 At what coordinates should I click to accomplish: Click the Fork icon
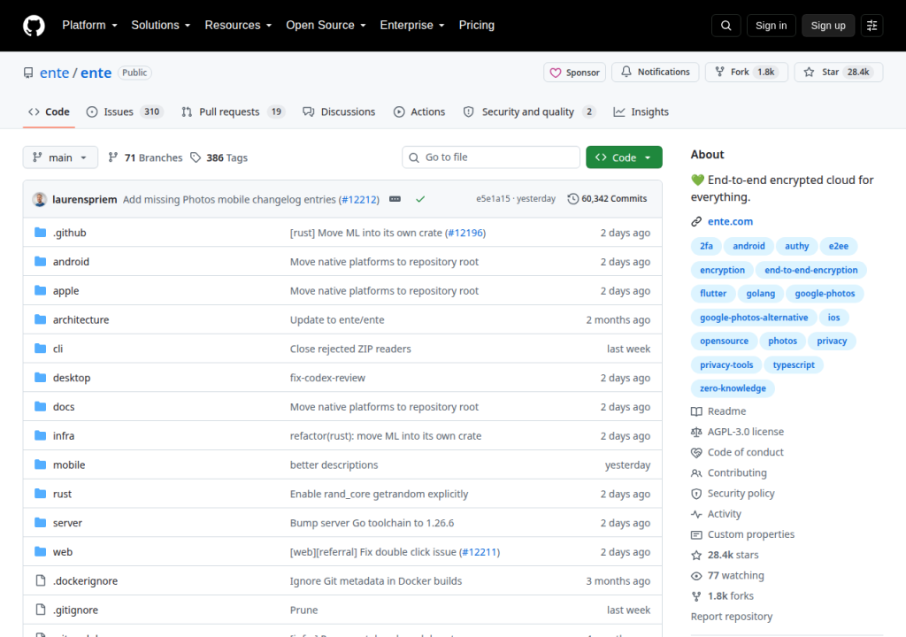click(x=719, y=72)
